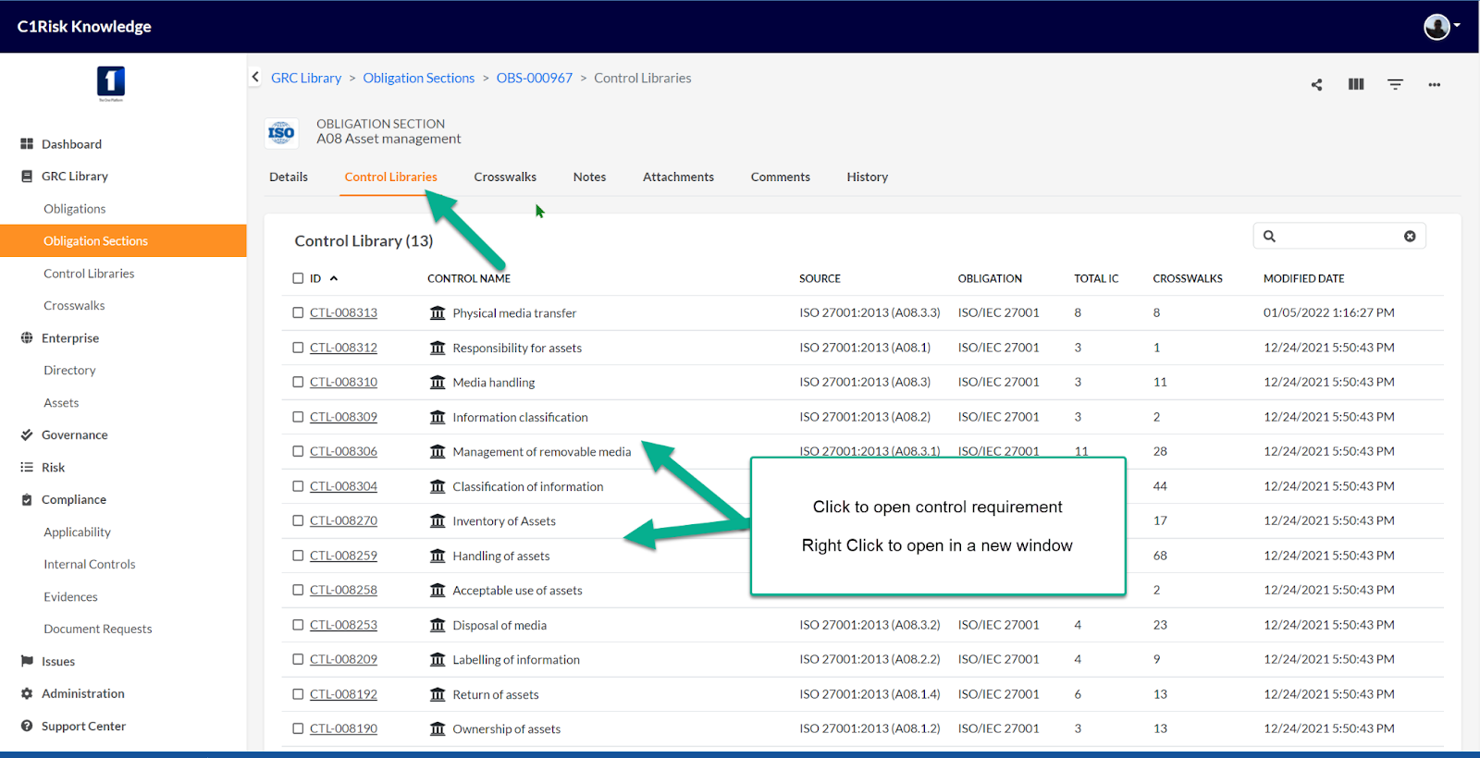Collapse the Compliance sidebar section

pyautogui.click(x=74, y=499)
